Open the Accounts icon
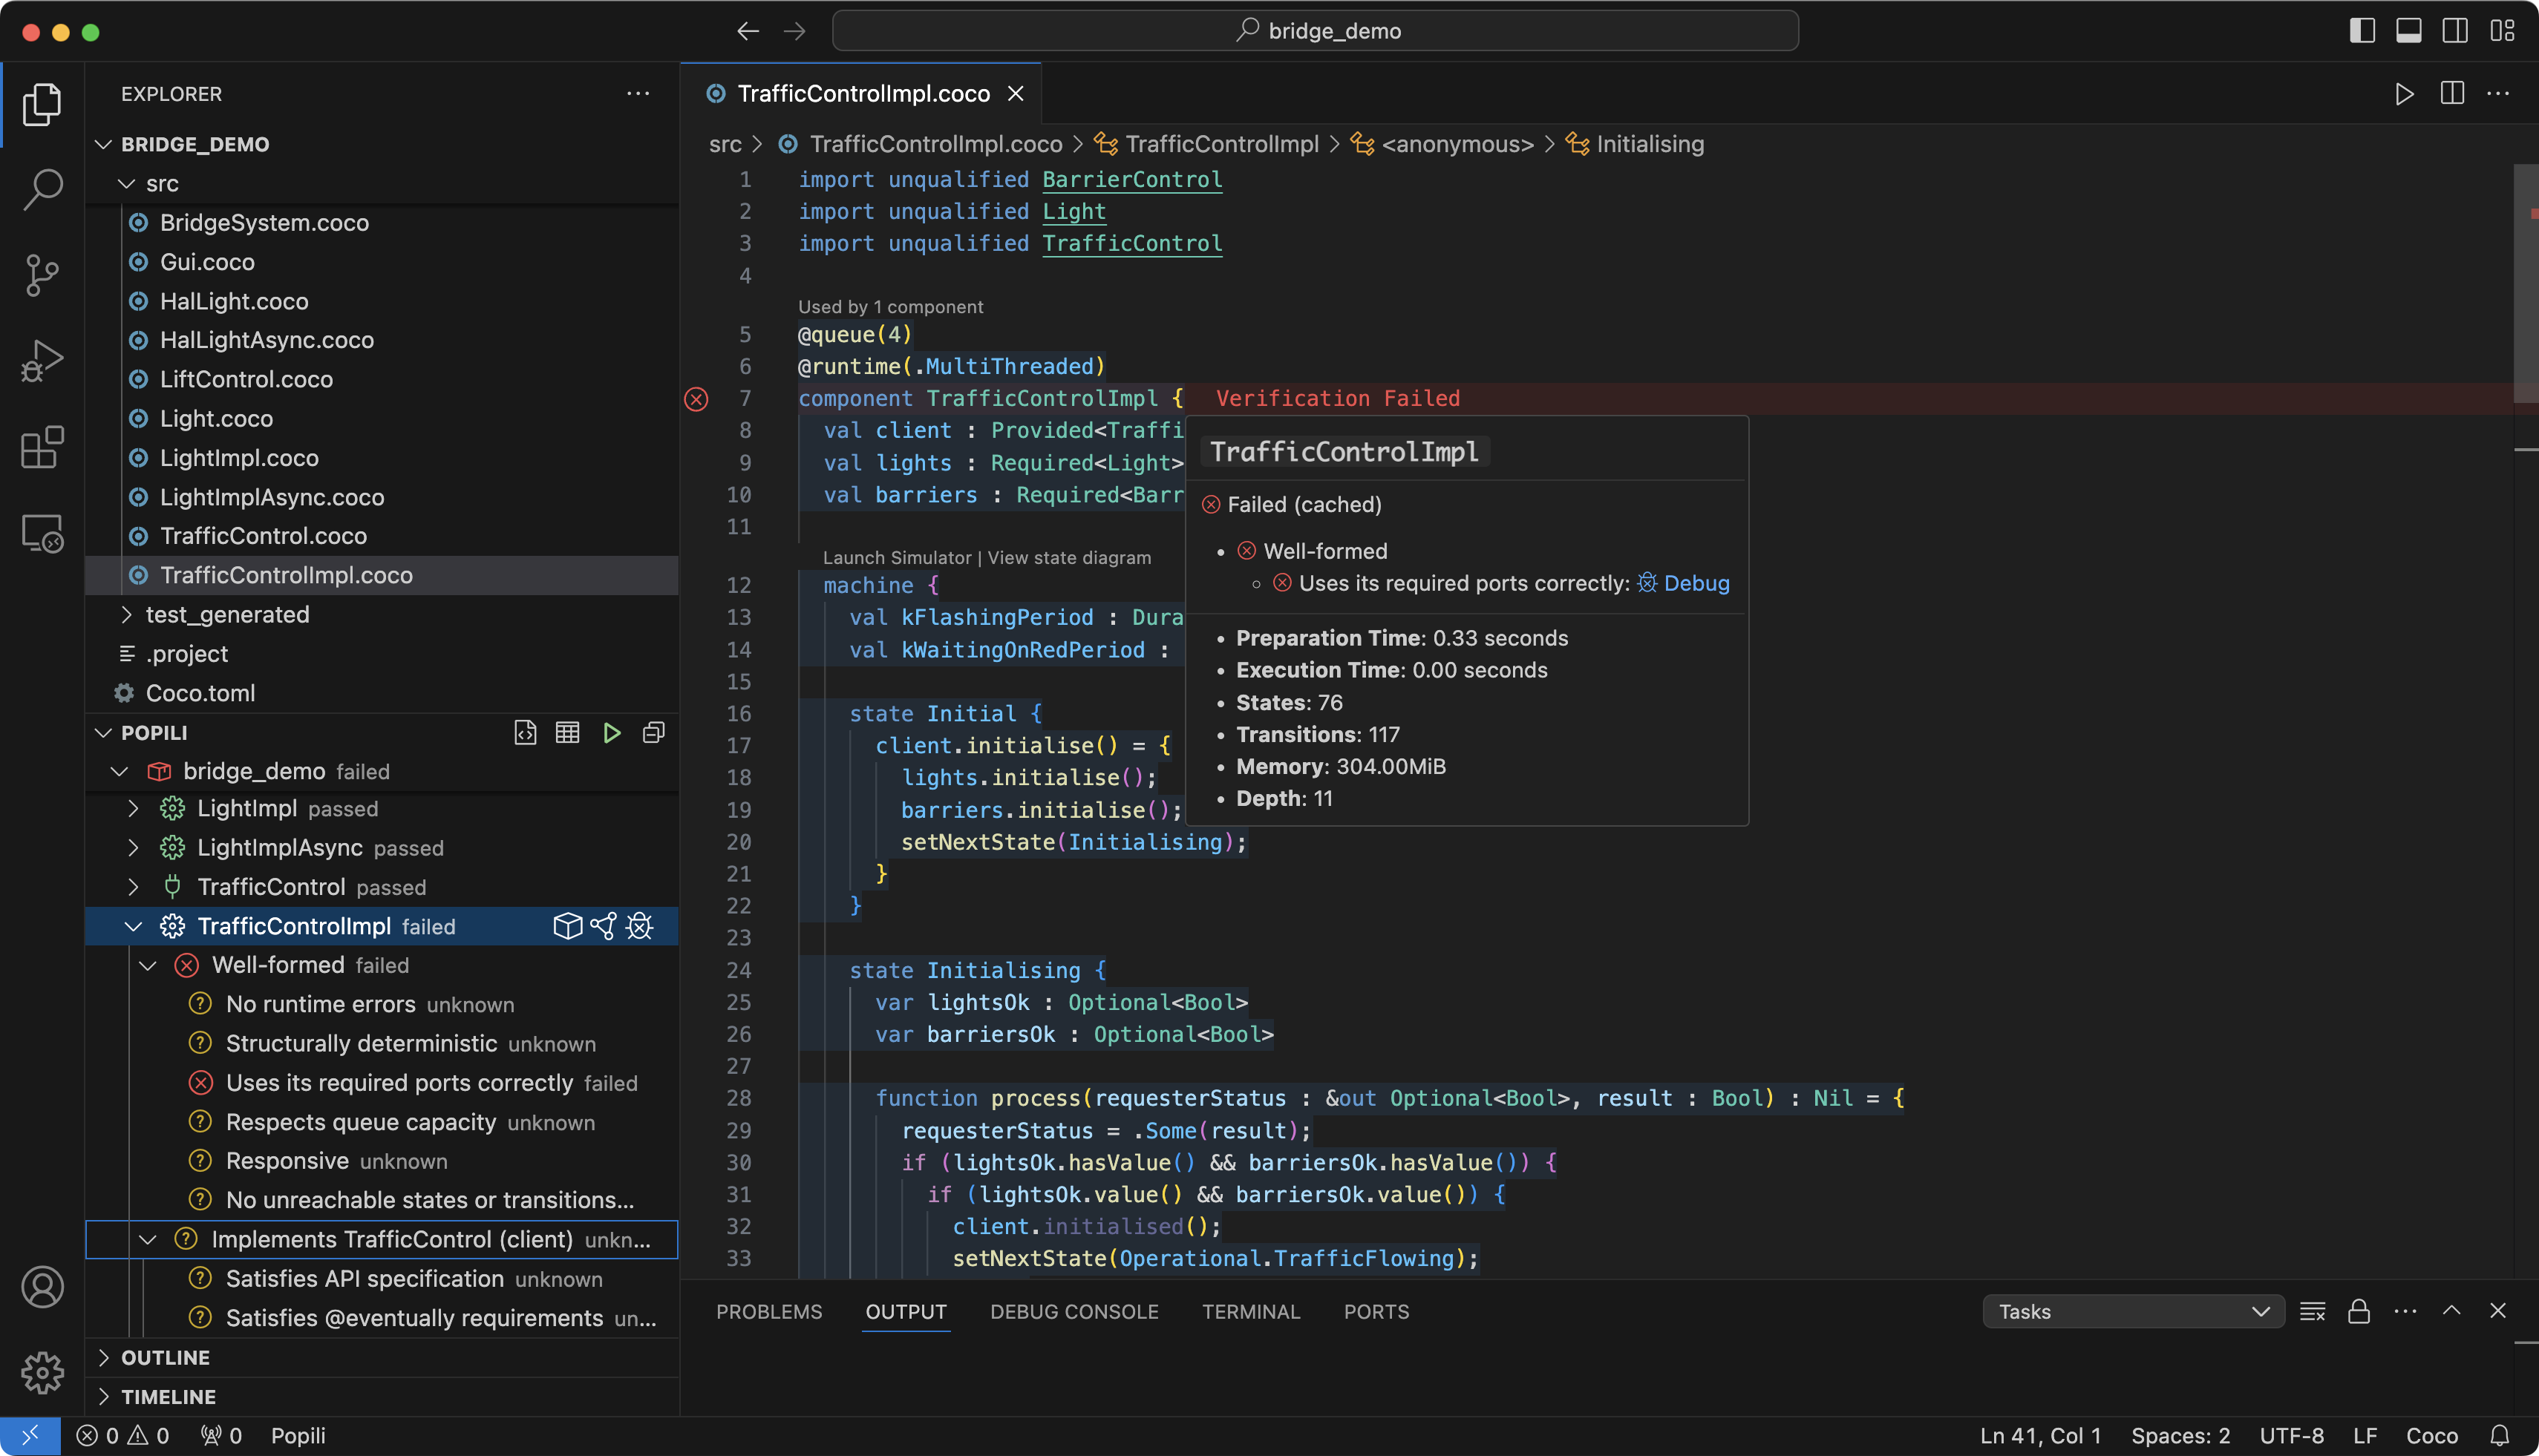2539x1456 pixels. point(42,1287)
